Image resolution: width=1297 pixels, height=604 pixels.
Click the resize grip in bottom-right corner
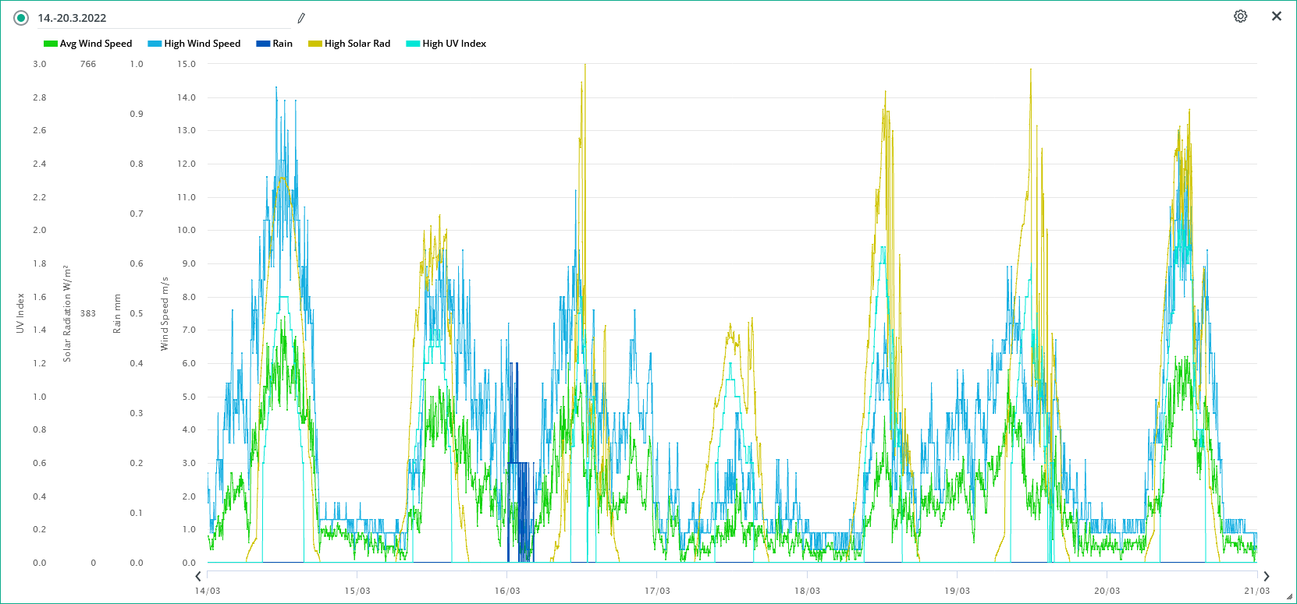1289,597
